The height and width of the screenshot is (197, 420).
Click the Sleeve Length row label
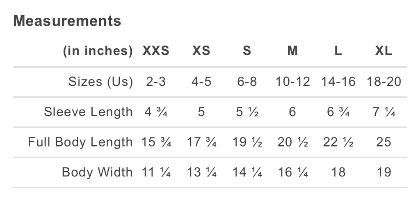pyautogui.click(x=88, y=112)
